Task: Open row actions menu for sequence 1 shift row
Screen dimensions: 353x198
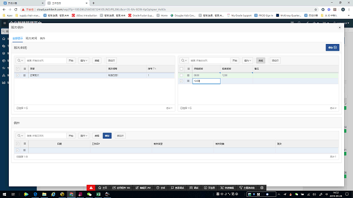Action: (24, 75)
